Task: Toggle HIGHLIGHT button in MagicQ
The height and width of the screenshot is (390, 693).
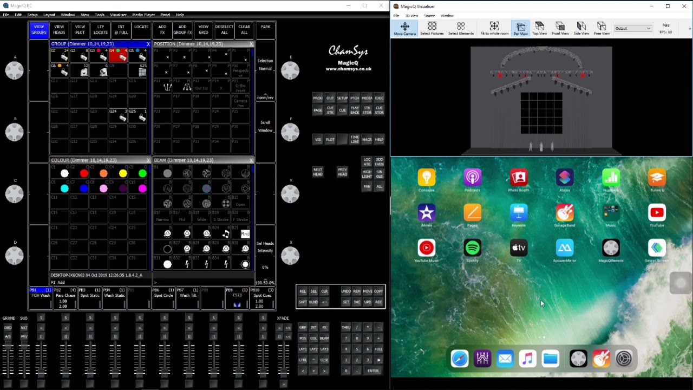Action: click(x=367, y=173)
